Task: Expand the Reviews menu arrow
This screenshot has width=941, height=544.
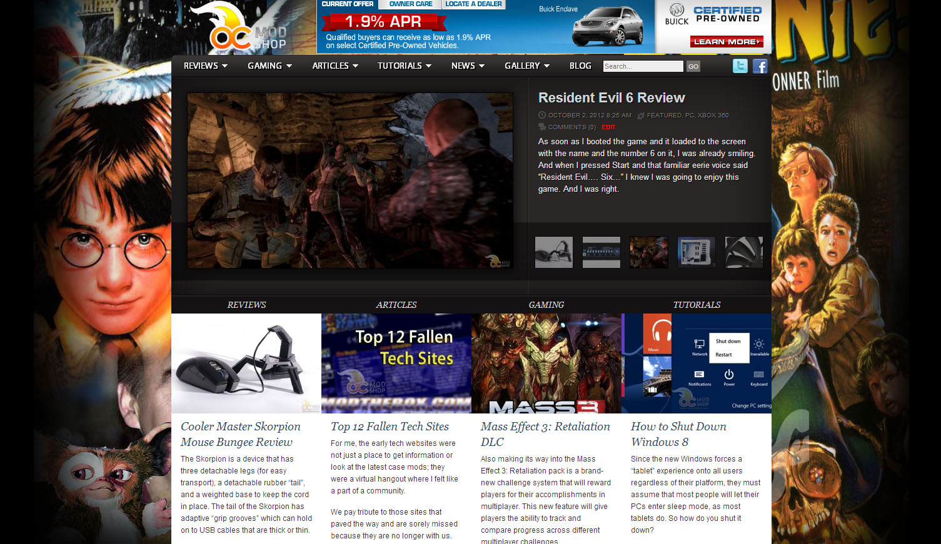Action: click(x=224, y=66)
